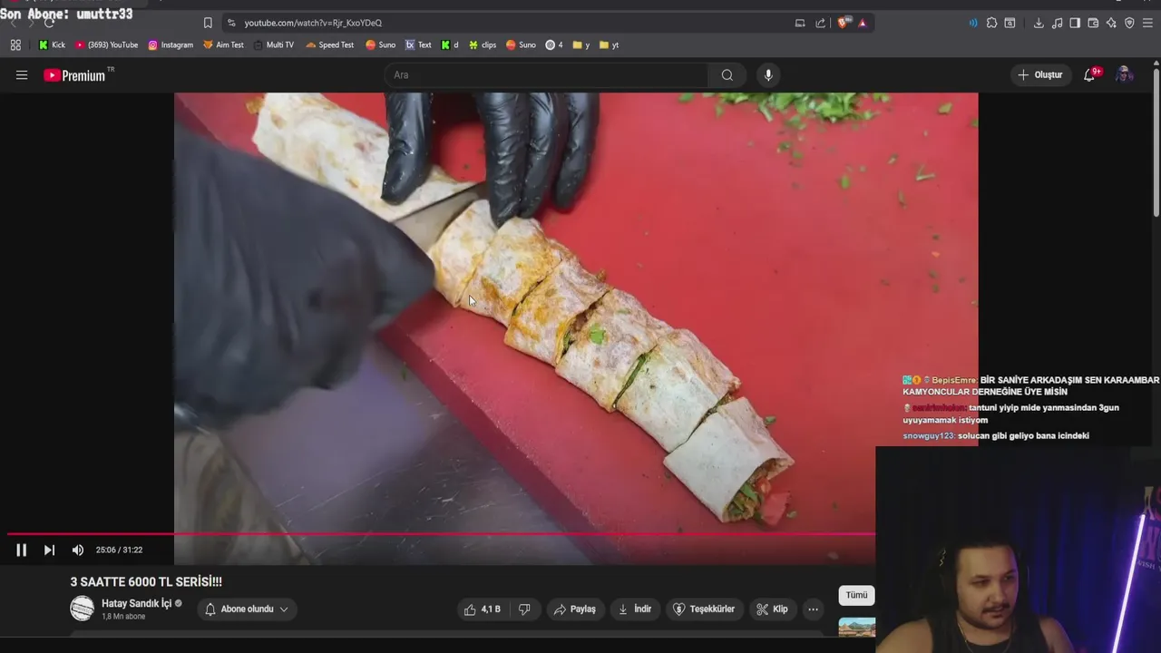Viewport: 1161px width, 653px height.
Task: Click the Teşekkürler thanks button
Action: [706, 609]
